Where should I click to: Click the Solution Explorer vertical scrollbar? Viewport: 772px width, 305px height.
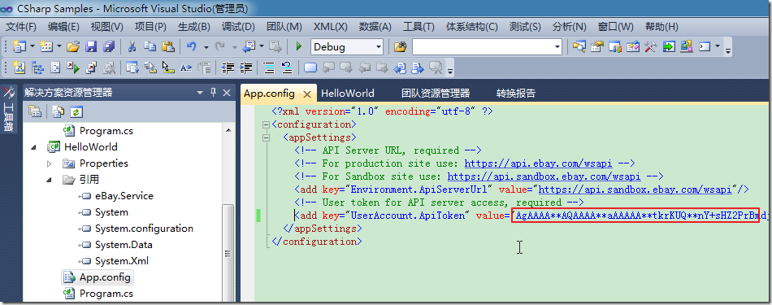tap(228, 254)
